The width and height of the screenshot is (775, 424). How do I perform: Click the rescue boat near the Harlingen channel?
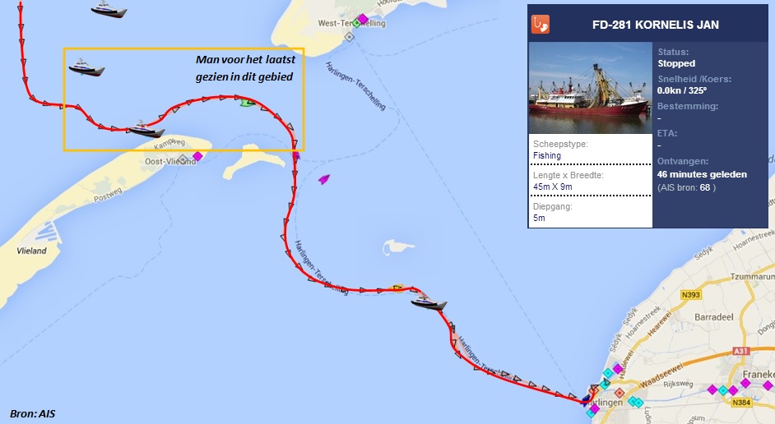click(x=429, y=302)
